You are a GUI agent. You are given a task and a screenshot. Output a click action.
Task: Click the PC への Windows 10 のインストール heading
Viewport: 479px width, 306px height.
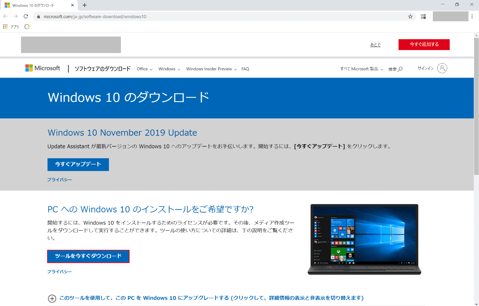150,209
